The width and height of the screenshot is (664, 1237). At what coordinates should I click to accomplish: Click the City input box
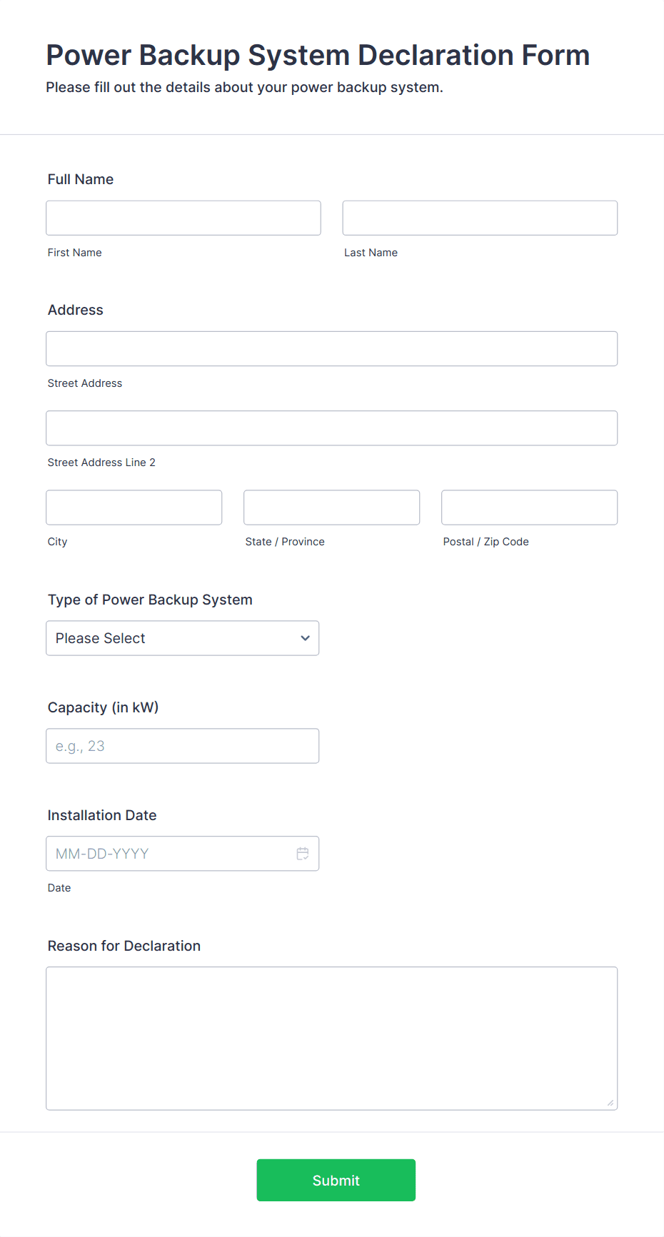134,508
